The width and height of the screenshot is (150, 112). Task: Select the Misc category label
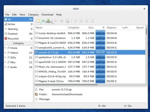(x=13, y=62)
